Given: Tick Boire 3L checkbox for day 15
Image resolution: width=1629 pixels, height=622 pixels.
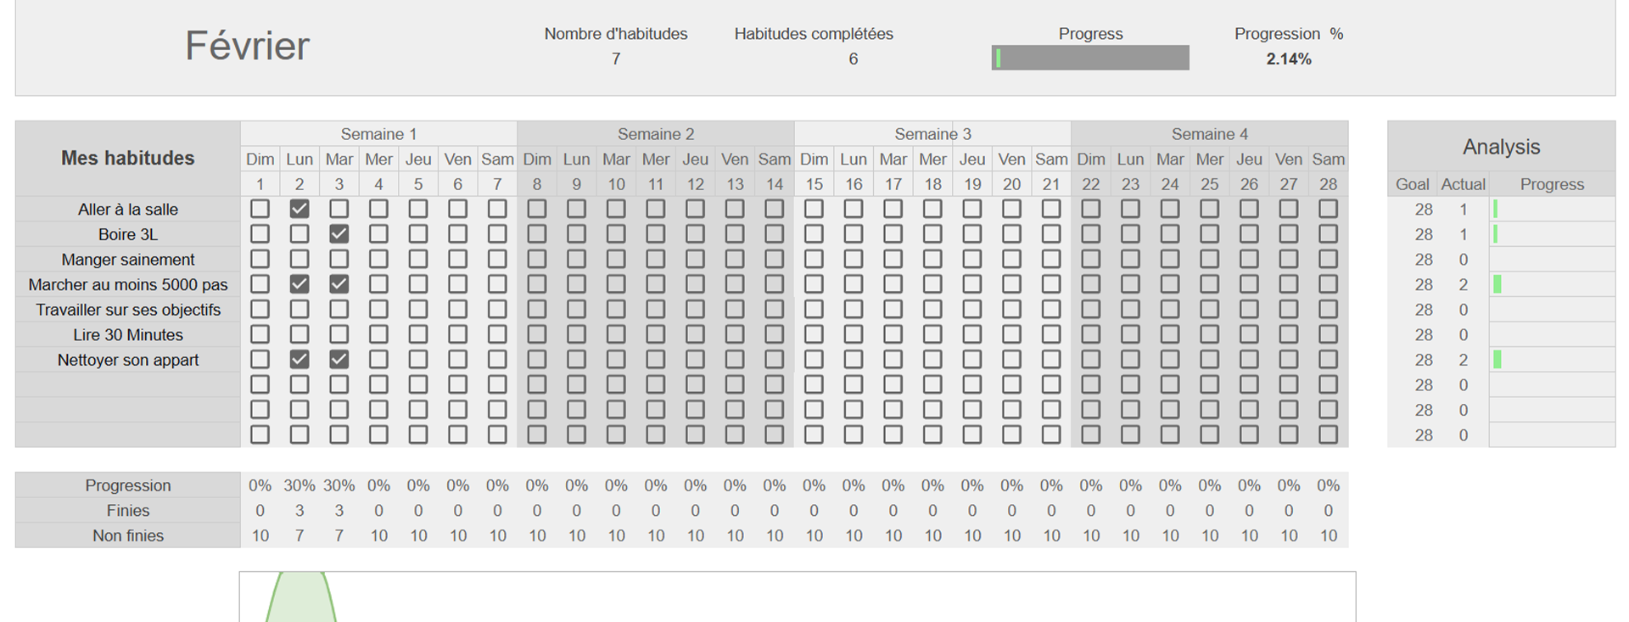Looking at the screenshot, I should pos(814,234).
